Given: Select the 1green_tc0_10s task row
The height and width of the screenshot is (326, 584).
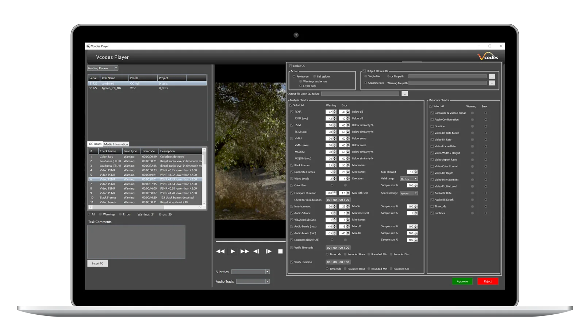Looking at the screenshot, I should pyautogui.click(x=147, y=88).
